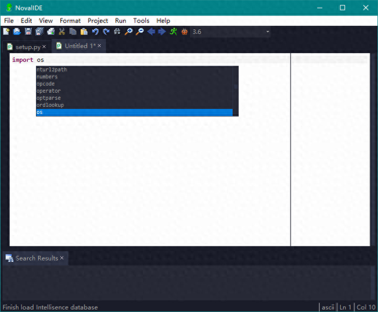Choose nturl2path from autocomplete list
The width and height of the screenshot is (378, 312).
134,70
